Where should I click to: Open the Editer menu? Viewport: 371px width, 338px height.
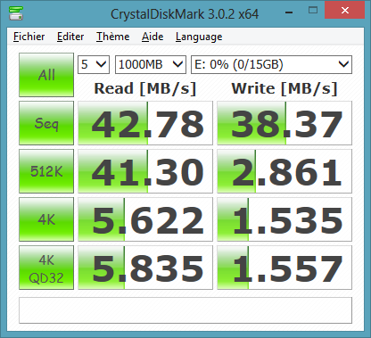coord(70,37)
